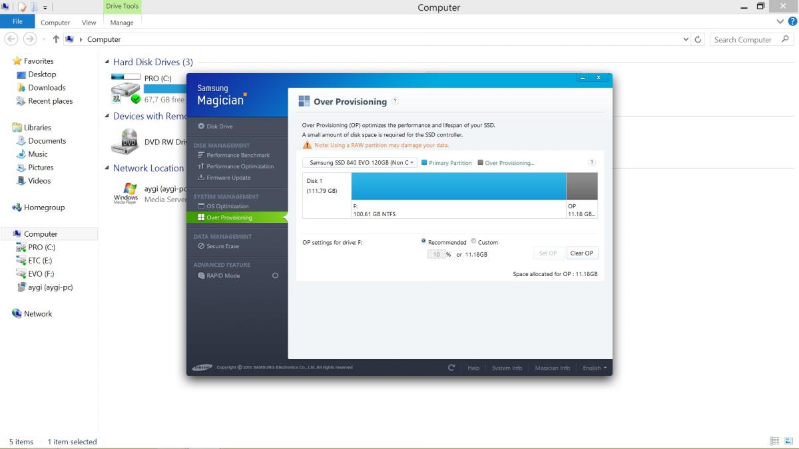The height and width of the screenshot is (449, 799).
Task: Click the Set OP button
Action: (x=548, y=253)
